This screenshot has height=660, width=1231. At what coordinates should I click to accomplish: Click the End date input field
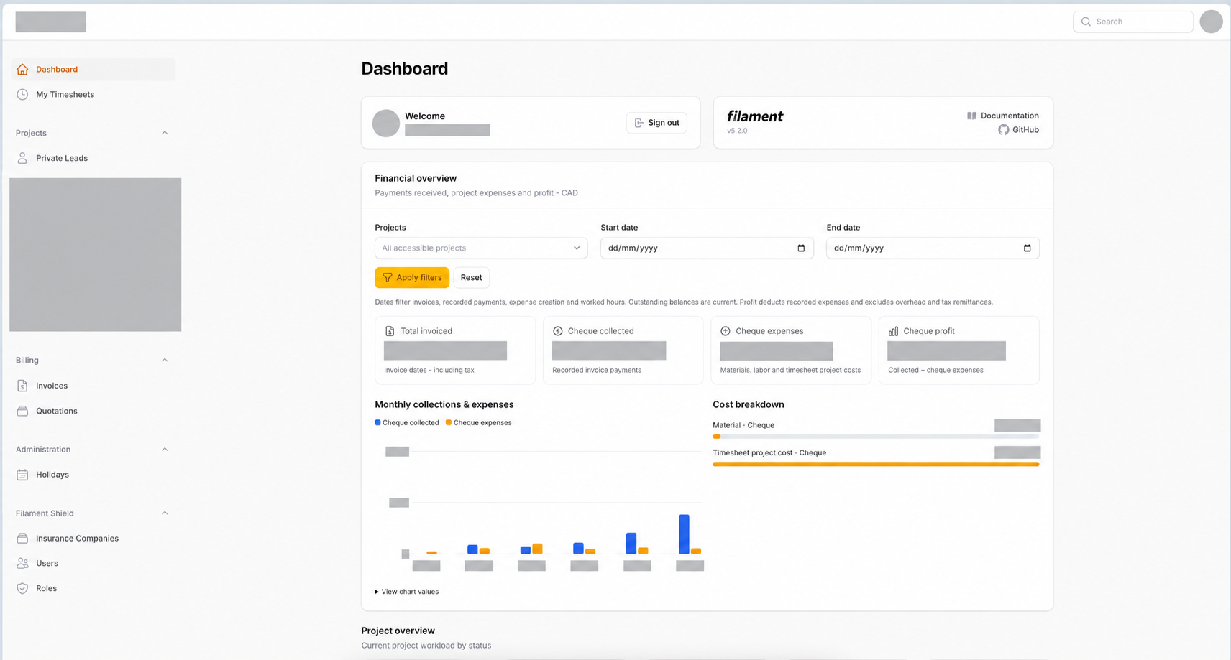[933, 248]
